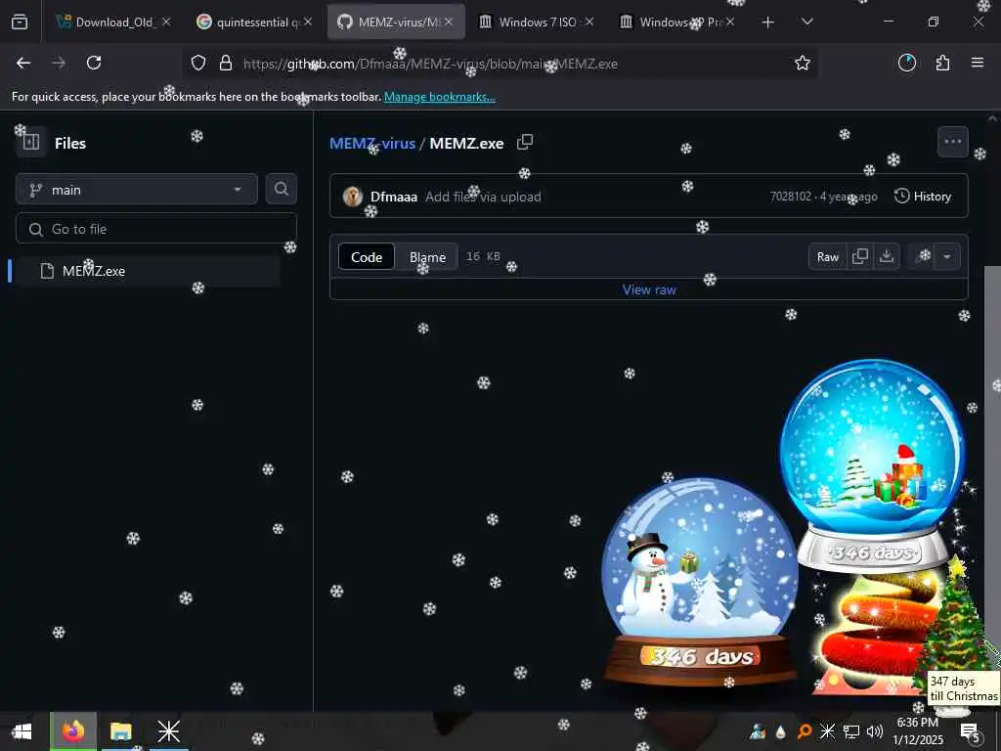
Task: Open the Firefox hamburger application menu
Action: pyautogui.click(x=978, y=63)
